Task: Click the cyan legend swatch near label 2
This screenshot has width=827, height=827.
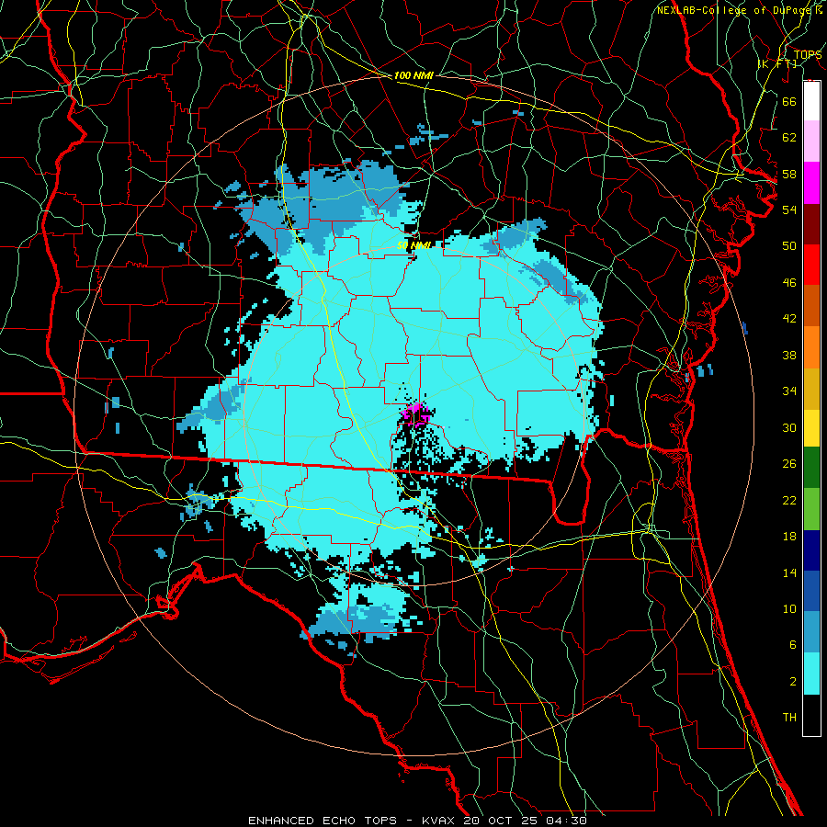Action: 811,674
